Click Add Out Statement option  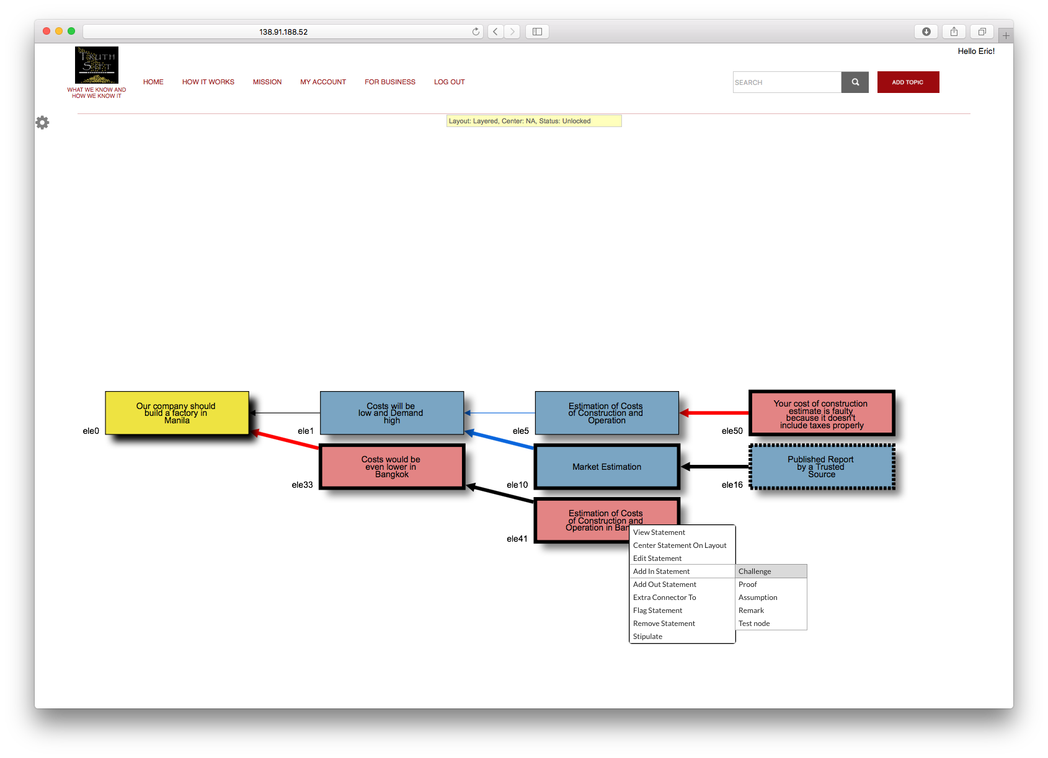[x=664, y=584]
